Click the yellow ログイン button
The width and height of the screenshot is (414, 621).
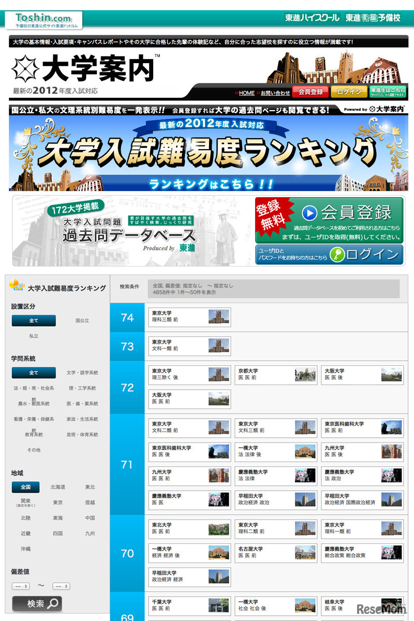click(349, 92)
